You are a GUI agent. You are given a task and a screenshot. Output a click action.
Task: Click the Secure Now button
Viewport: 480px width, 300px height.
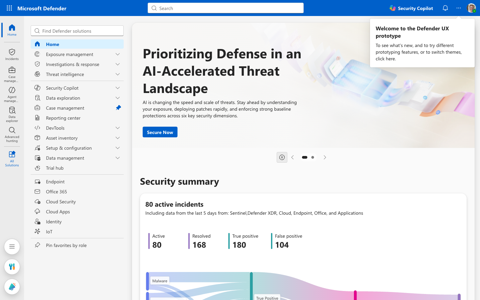click(x=160, y=132)
